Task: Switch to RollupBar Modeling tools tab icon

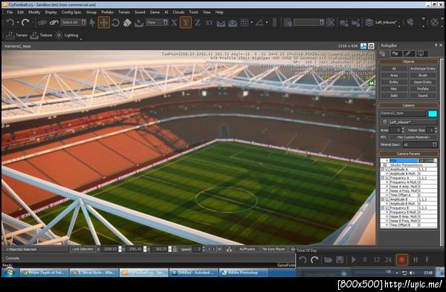Action: pyautogui.click(x=409, y=53)
